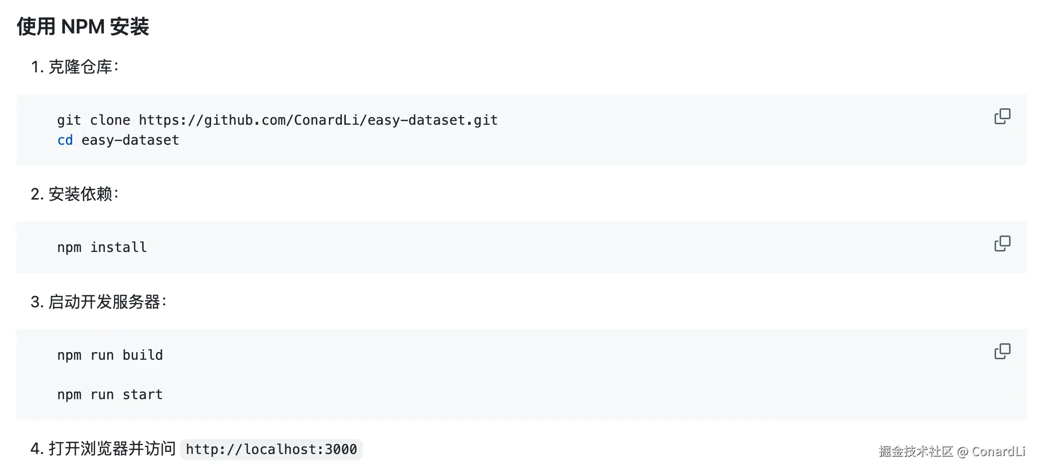1038x471 pixels.
Task: Copy the npm run build code block
Action: [1002, 351]
